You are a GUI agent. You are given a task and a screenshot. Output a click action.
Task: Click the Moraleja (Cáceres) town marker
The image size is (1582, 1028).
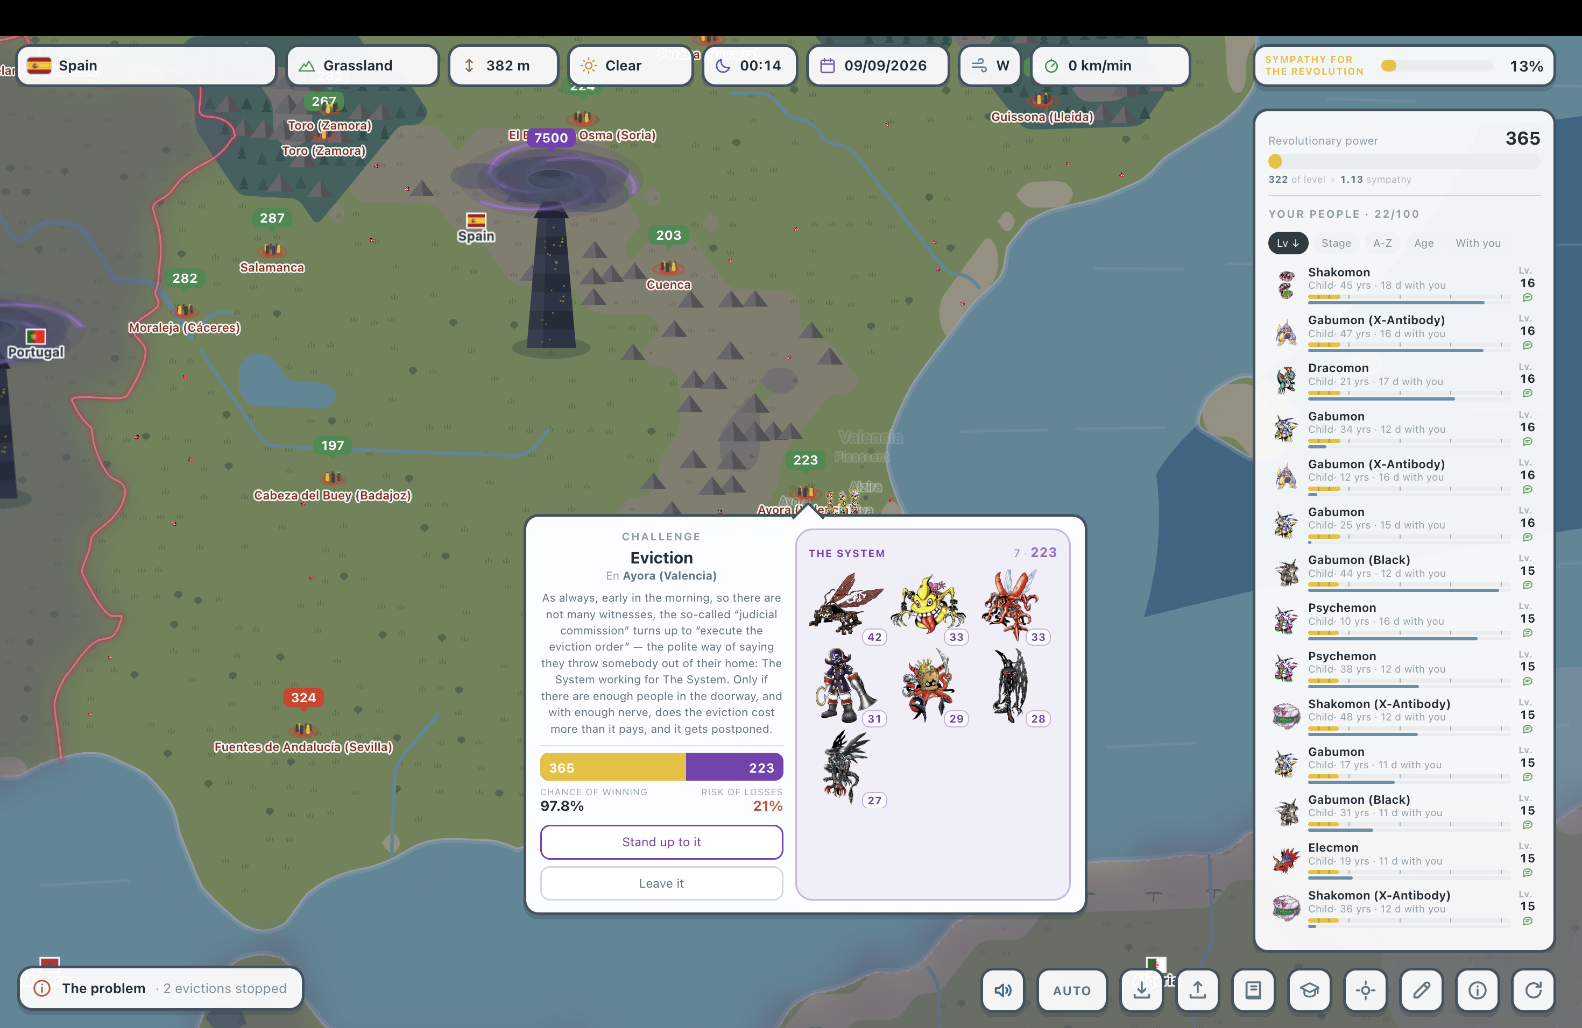pos(184,310)
